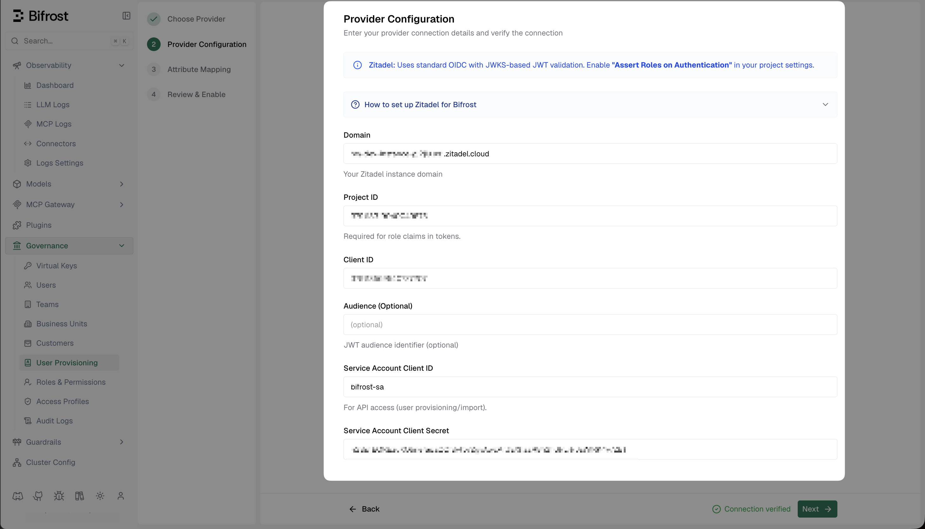Screen dimensions: 925x529
Task: Click the info icon in Zitadel notice
Action: tap(357, 65)
